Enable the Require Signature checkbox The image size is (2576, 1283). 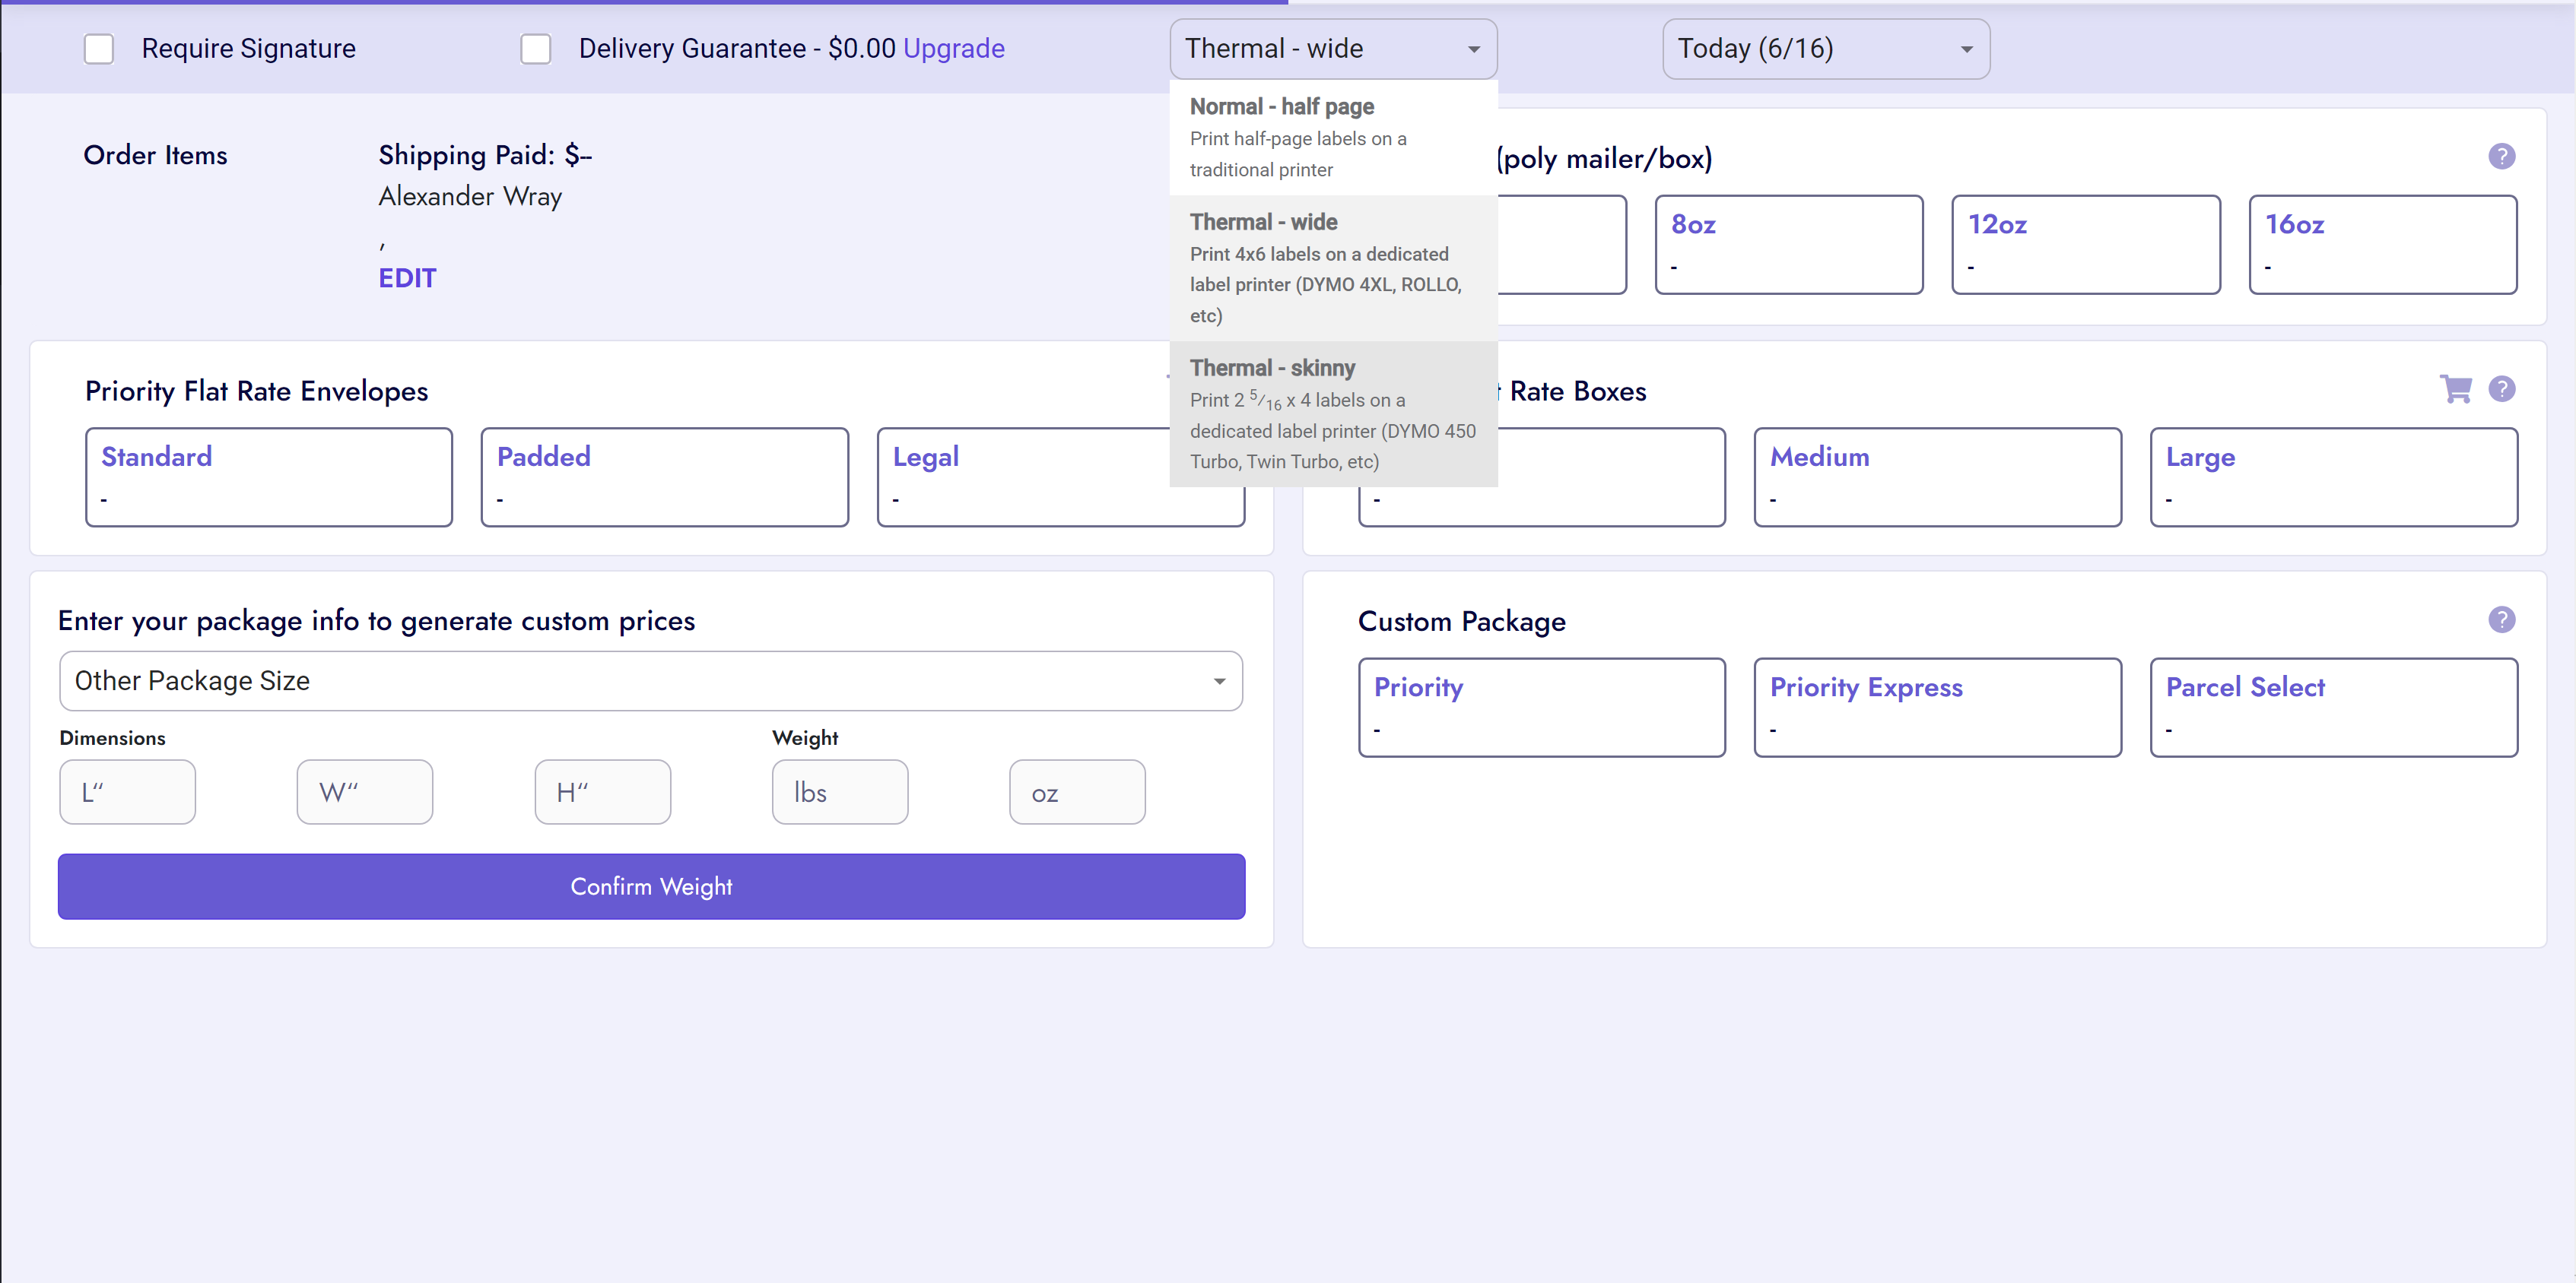pos(99,49)
